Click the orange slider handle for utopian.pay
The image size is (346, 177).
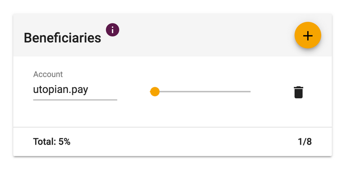tap(155, 92)
